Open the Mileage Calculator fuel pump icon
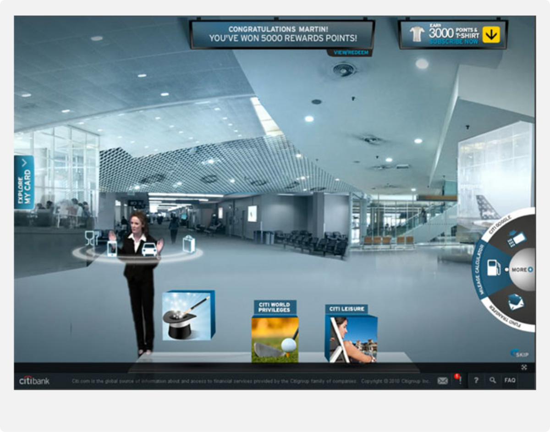Viewport: 550px width, 432px height. point(492,267)
